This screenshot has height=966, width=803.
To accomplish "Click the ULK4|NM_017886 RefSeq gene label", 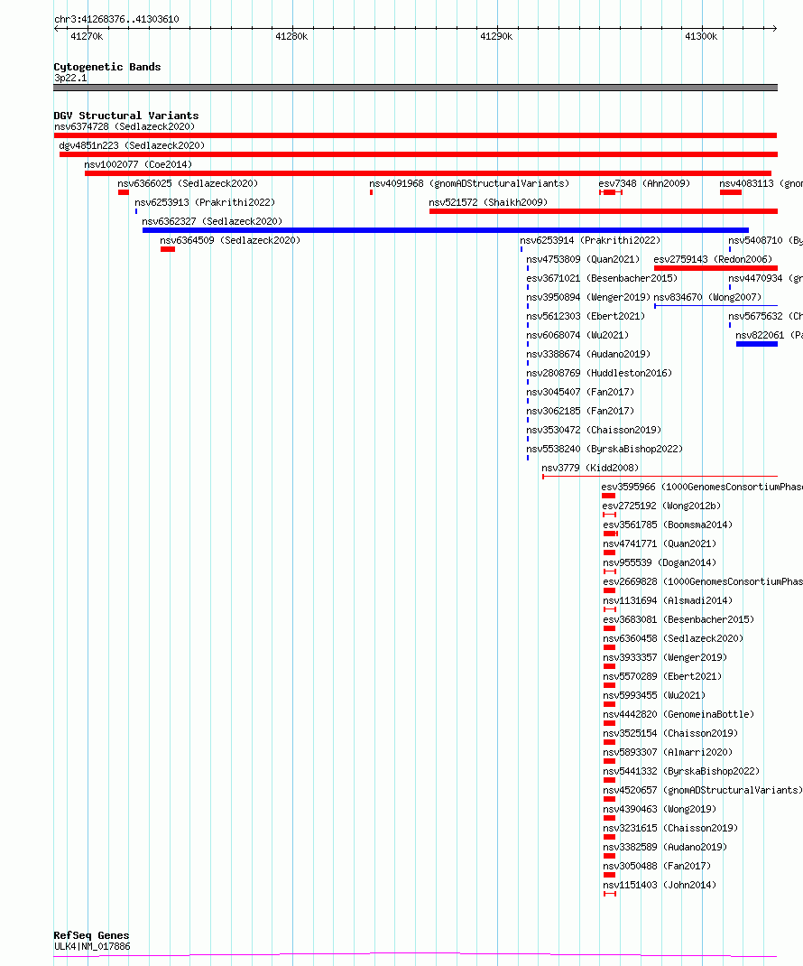I will (92, 946).
